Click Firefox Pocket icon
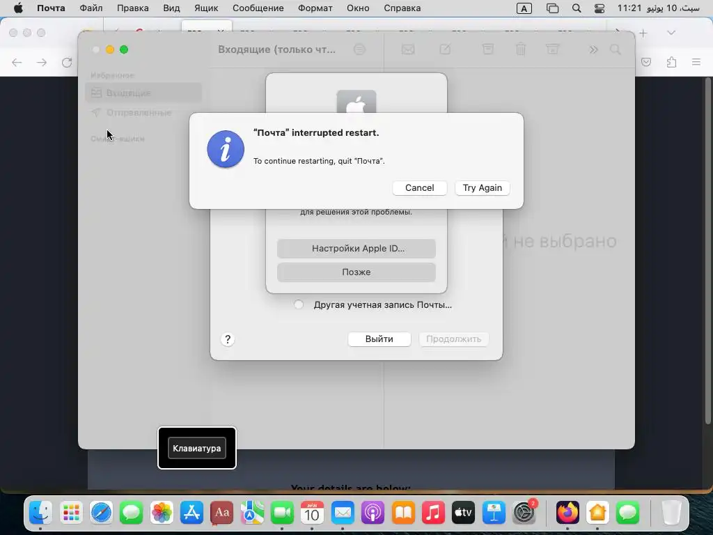 tap(645, 62)
